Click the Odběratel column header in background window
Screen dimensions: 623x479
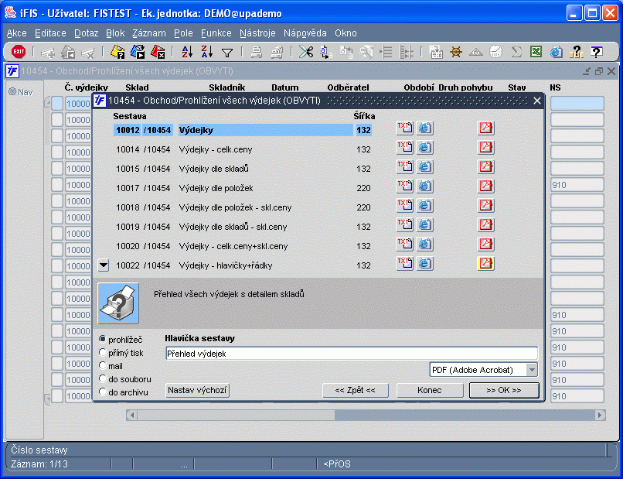tap(348, 87)
